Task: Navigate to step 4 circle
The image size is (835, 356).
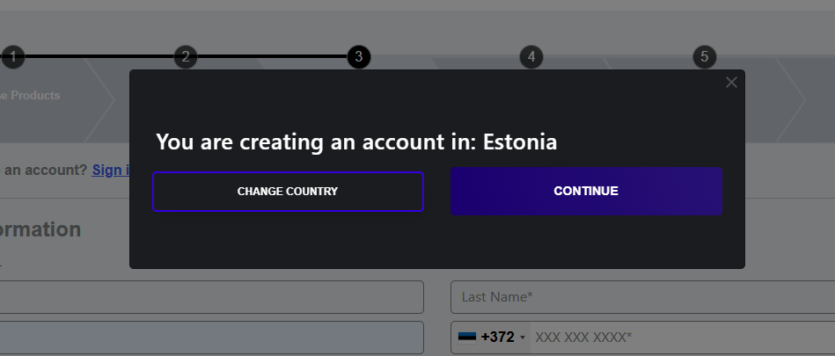Action: [531, 57]
